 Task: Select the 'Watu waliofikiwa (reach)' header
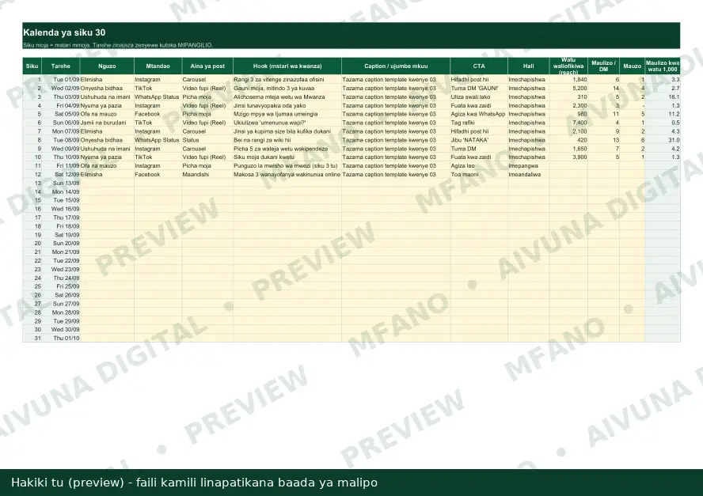(x=568, y=66)
